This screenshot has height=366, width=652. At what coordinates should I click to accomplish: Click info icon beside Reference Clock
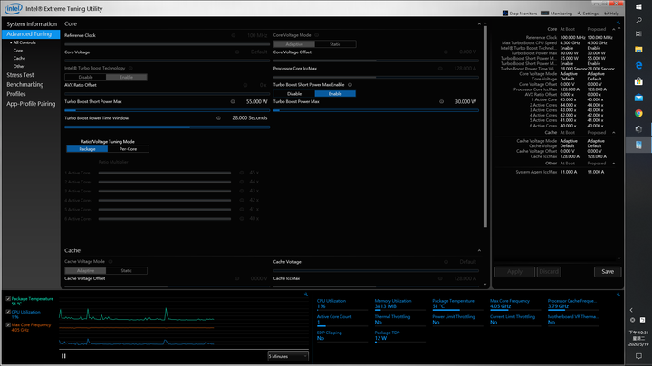(234, 35)
